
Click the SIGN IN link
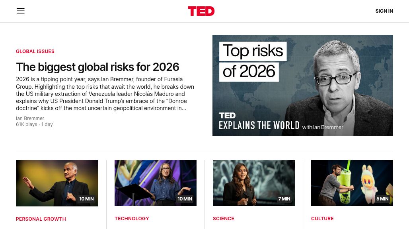pyautogui.click(x=384, y=11)
